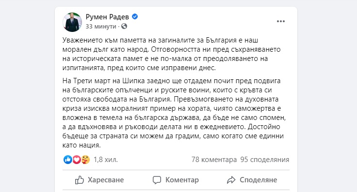The height and width of the screenshot is (192, 357).
Task: Click the Харесване like button
Action: click(99, 180)
